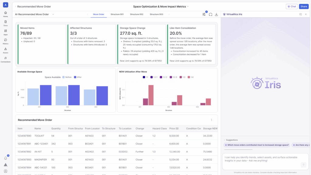The image size is (311, 175).
Task: Open History in the sidebar
Action: (5, 41)
